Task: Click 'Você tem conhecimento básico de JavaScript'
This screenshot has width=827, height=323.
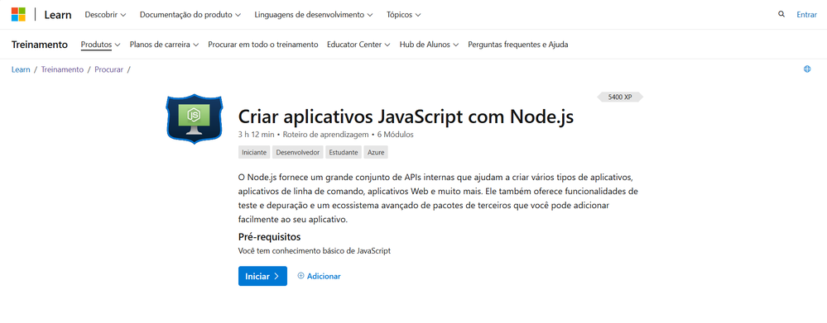Action: (315, 251)
